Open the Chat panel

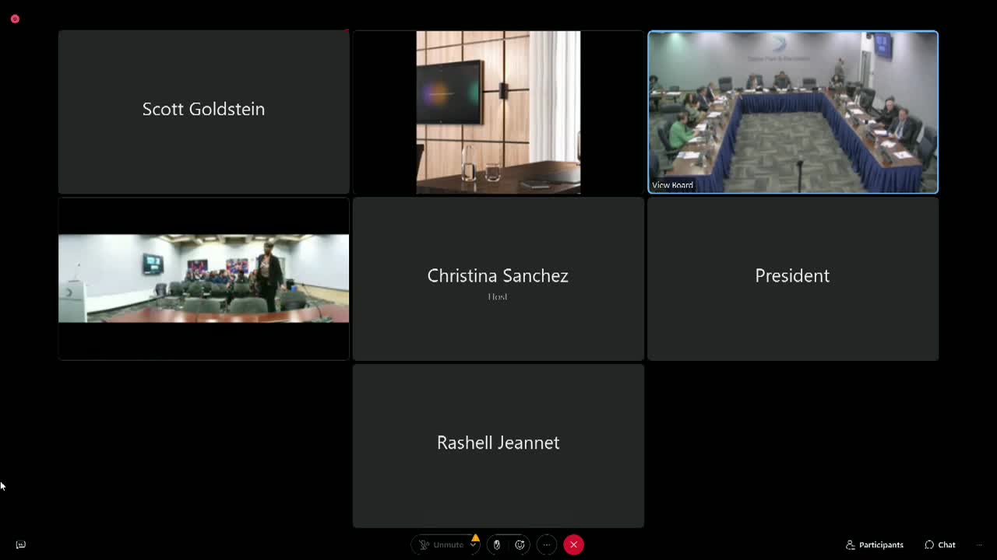coord(940,544)
